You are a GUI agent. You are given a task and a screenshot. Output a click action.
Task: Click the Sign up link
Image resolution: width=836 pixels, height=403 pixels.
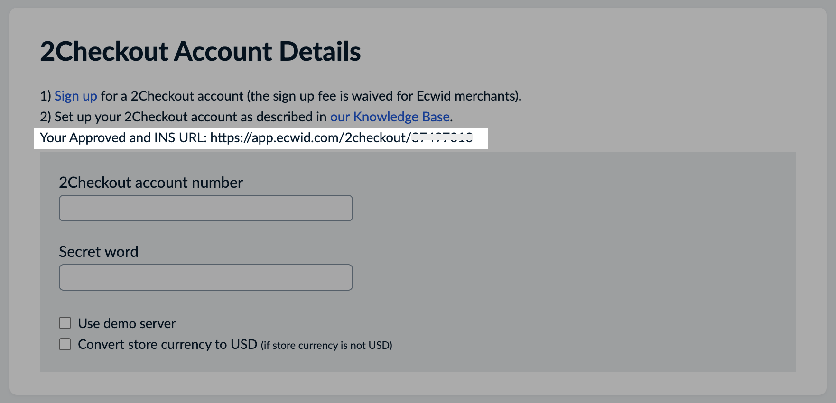tap(75, 96)
